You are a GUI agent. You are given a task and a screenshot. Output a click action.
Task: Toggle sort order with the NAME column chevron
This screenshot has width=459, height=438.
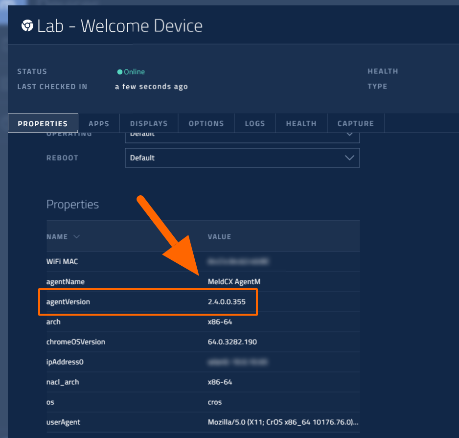76,237
